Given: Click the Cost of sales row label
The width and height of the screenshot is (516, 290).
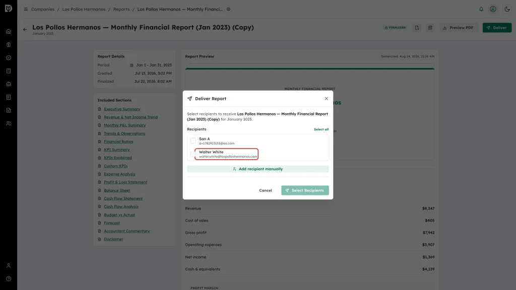Looking at the screenshot, I should pyautogui.click(x=197, y=221).
